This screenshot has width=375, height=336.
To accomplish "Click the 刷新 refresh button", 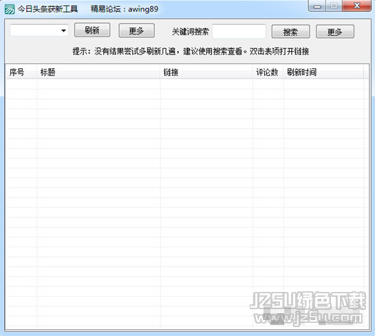I will [x=92, y=30].
